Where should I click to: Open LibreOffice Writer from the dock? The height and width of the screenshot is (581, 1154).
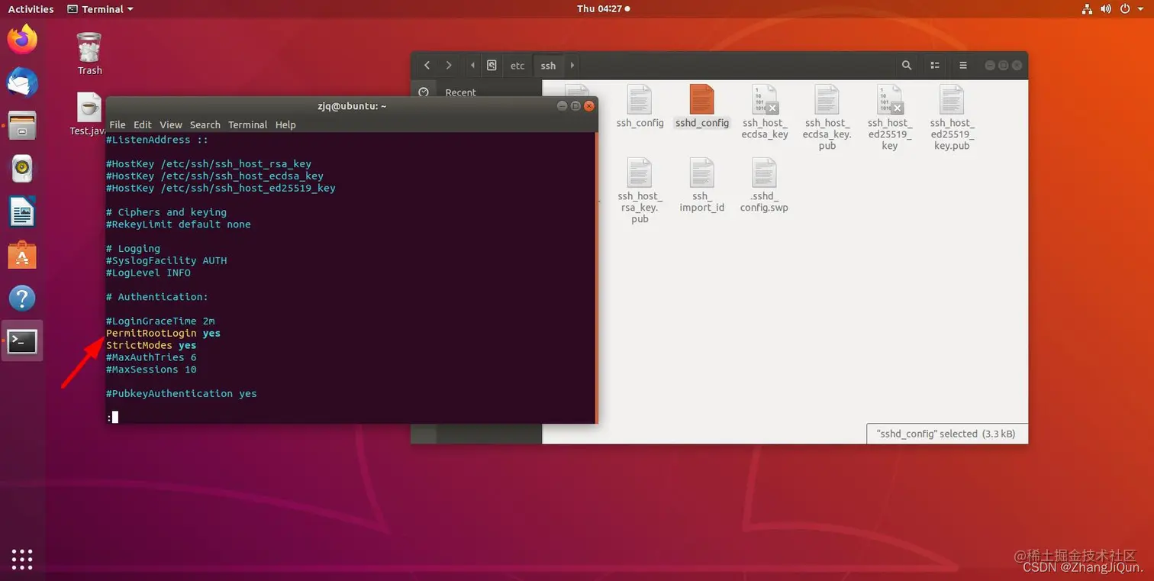point(22,211)
